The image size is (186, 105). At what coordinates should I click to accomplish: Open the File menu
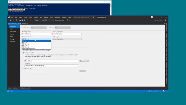(12, 17)
